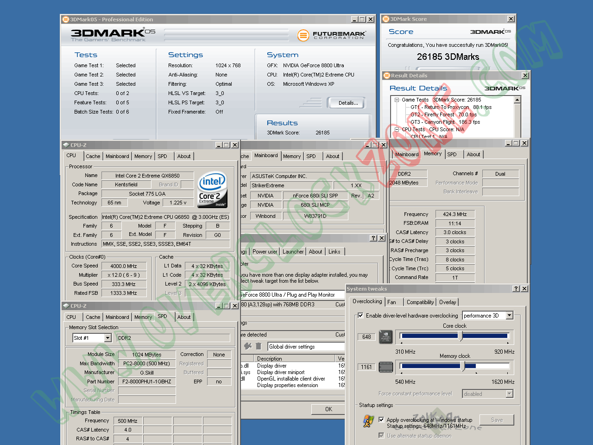
Task: Select the Overclocking tab in System tweaks
Action: click(367, 301)
